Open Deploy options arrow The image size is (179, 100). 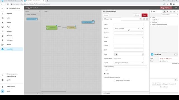(171, 8)
